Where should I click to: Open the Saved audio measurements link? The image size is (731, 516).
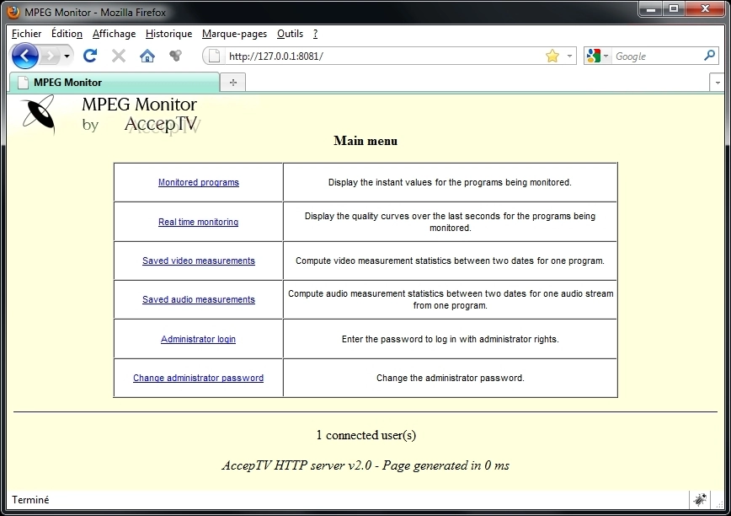[199, 299]
